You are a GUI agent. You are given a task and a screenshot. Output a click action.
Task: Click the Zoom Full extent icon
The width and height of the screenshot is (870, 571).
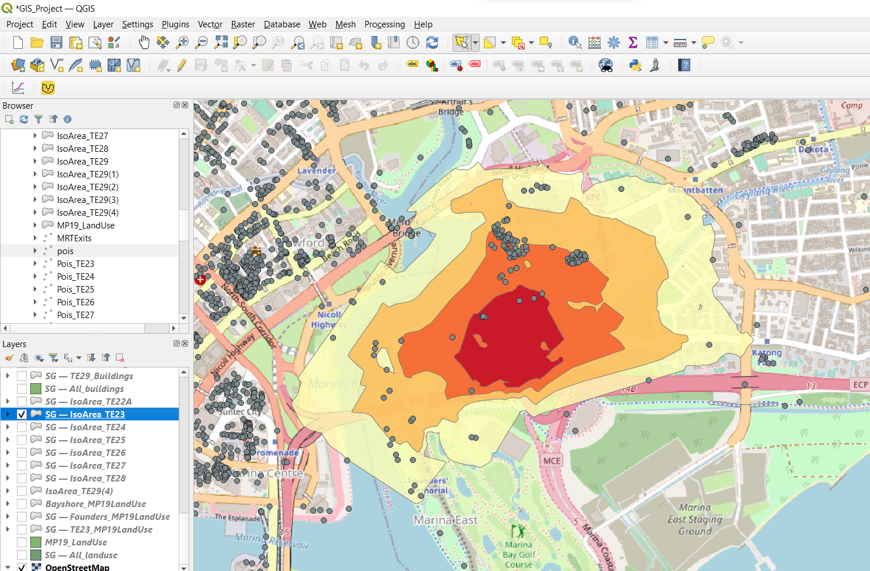tap(221, 42)
